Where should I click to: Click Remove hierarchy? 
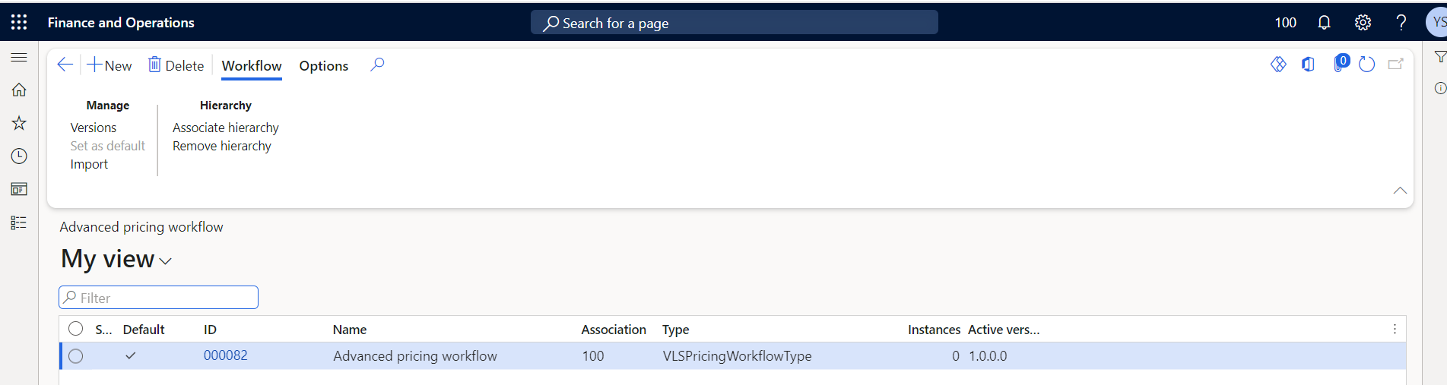click(222, 146)
